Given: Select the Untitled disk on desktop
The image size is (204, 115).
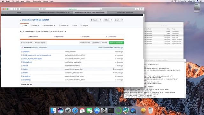Looking at the screenshot, I should coord(197,8).
